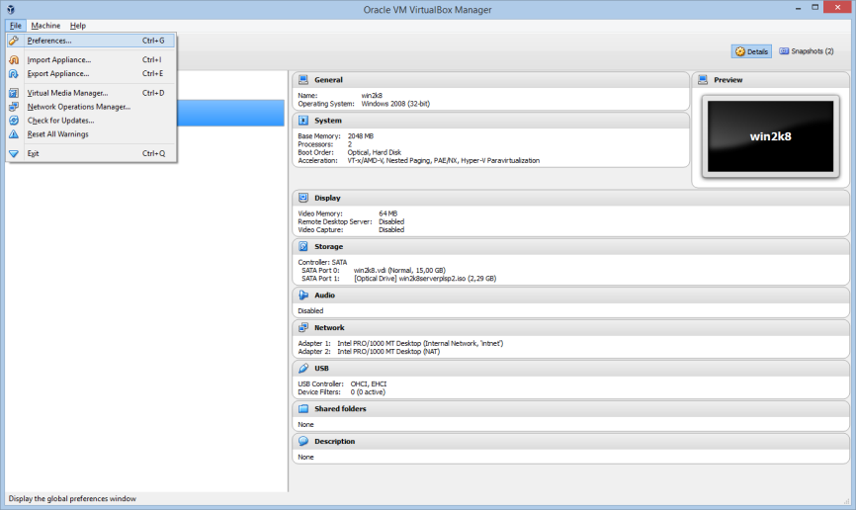Click the Network section icon

[x=303, y=327]
